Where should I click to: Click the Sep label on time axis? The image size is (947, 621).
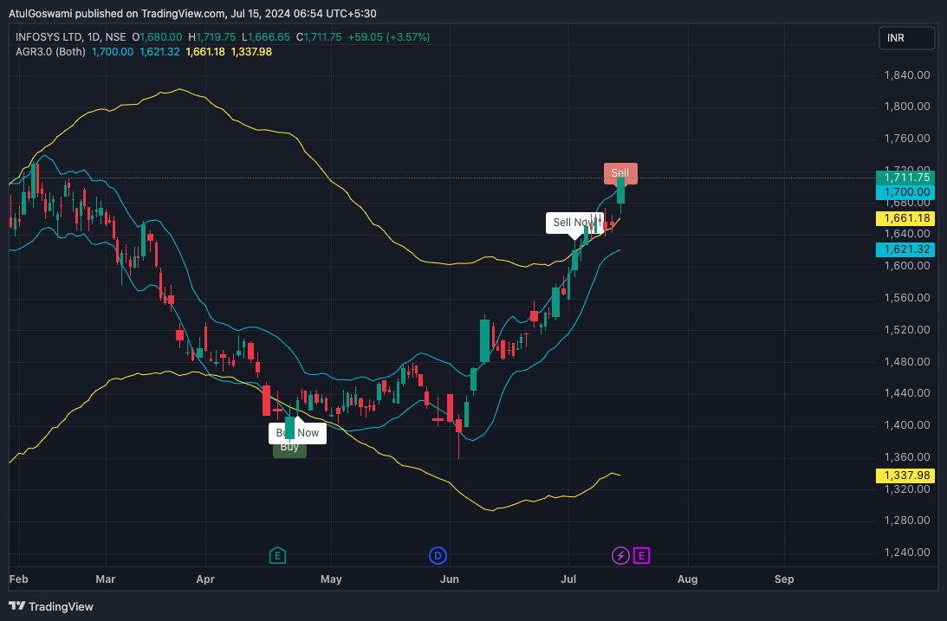coord(784,579)
